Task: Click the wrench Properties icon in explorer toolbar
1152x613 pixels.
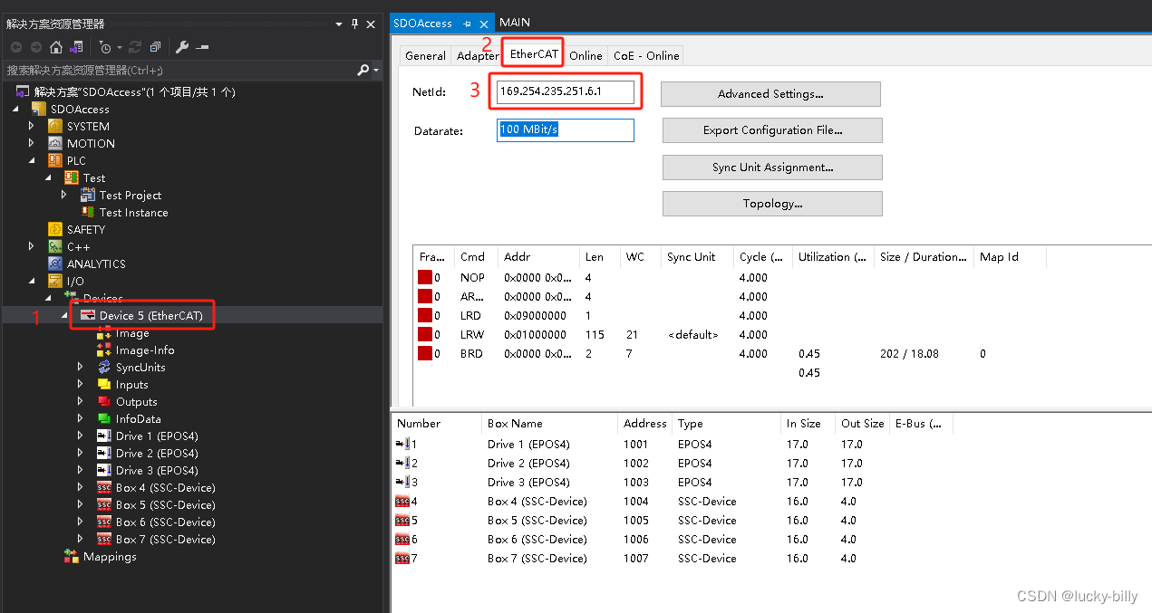Action: click(x=181, y=47)
